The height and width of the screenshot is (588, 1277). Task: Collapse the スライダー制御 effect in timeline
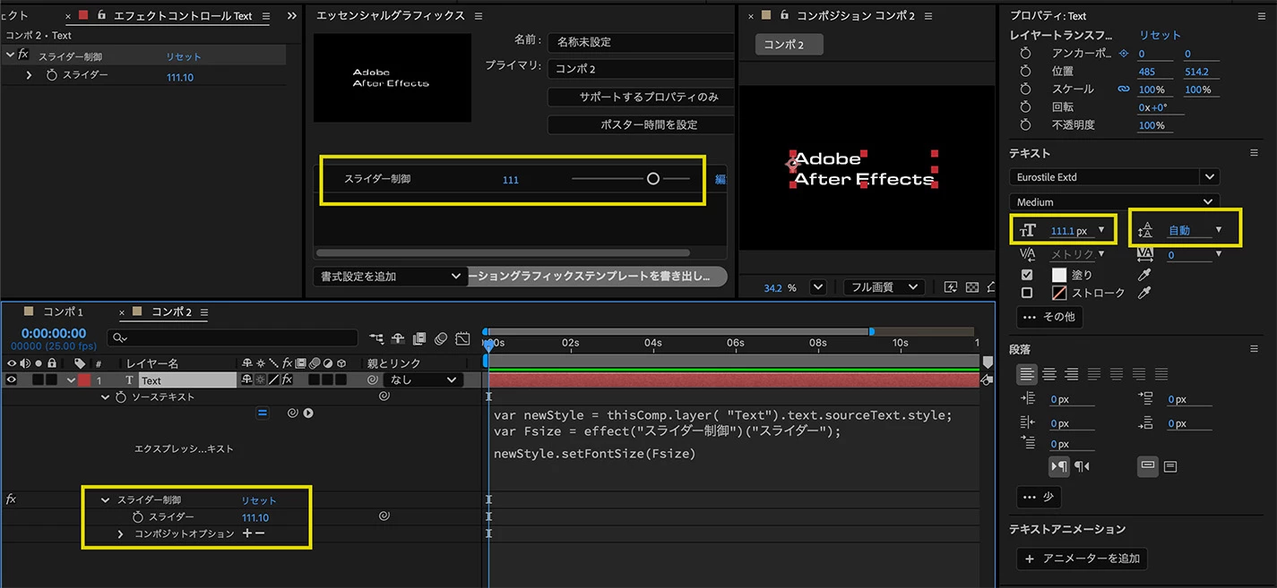[x=106, y=499]
